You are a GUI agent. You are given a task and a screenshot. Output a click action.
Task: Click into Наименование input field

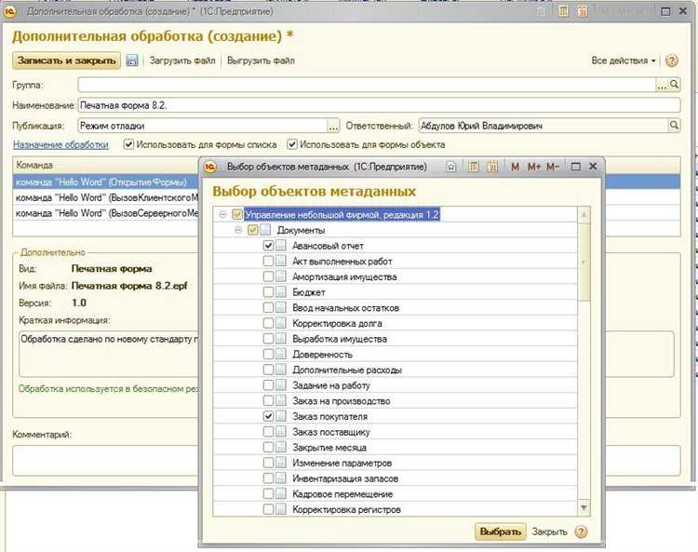click(380, 105)
